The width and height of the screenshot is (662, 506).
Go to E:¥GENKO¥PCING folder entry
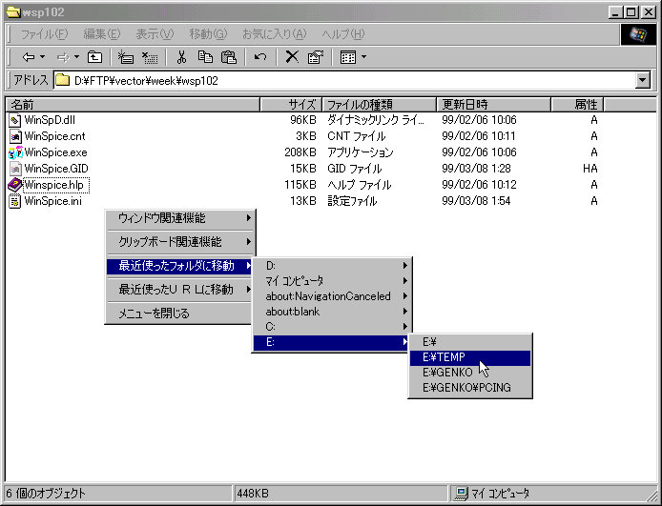[x=470, y=388]
